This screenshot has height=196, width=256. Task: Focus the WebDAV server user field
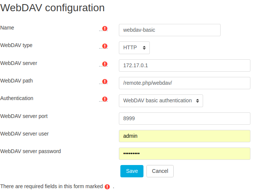coord(184,136)
